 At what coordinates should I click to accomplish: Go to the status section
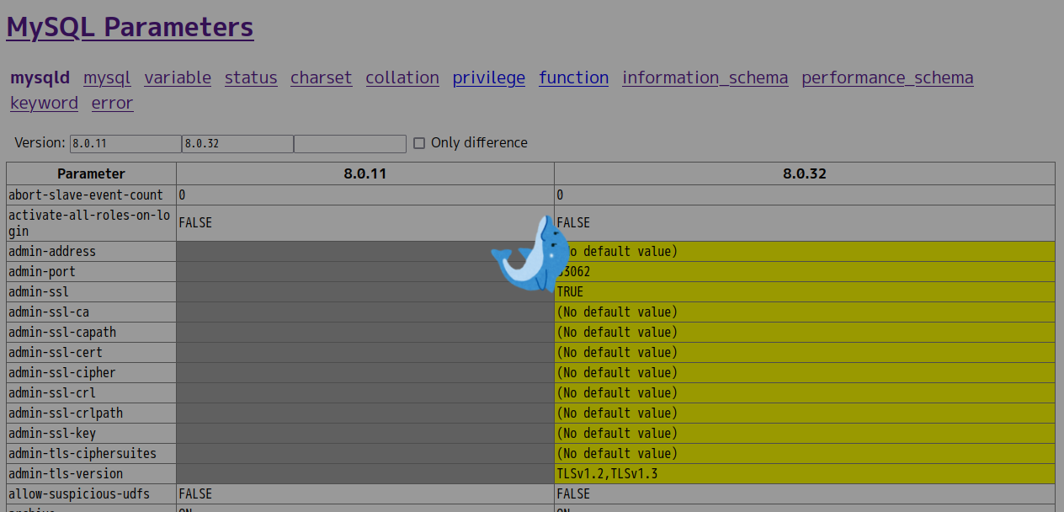pyautogui.click(x=251, y=77)
